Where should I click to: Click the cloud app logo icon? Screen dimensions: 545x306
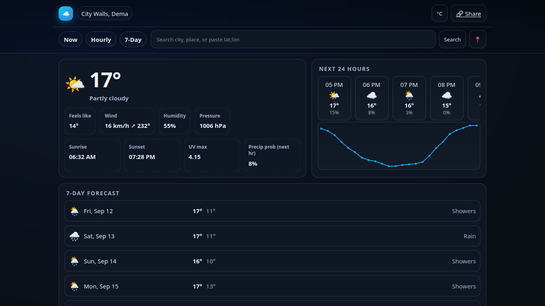click(x=66, y=14)
